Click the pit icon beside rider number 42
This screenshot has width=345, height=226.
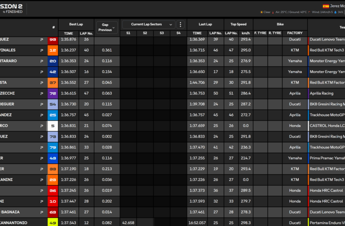41,72
